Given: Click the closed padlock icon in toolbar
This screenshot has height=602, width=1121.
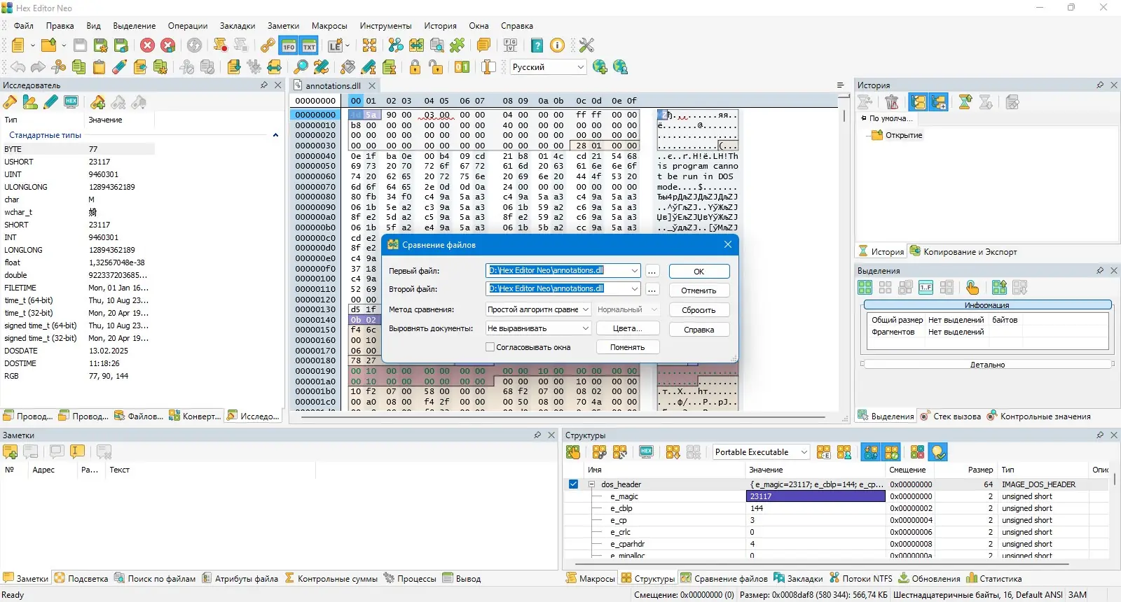Looking at the screenshot, I should 415,67.
